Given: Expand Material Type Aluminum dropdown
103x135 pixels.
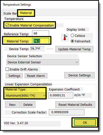Looking at the screenshot, I should [x=25, y=95].
